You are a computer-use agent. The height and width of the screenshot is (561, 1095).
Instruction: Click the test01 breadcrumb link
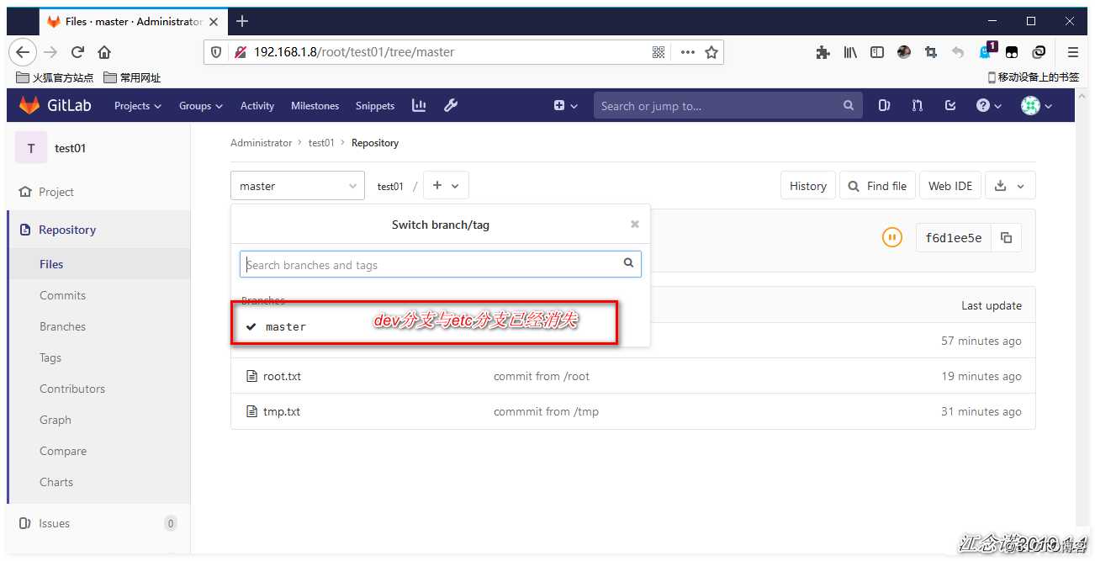321,143
